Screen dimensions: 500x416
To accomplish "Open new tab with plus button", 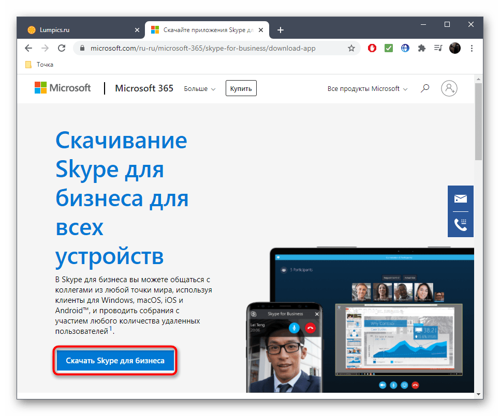I will 281,30.
